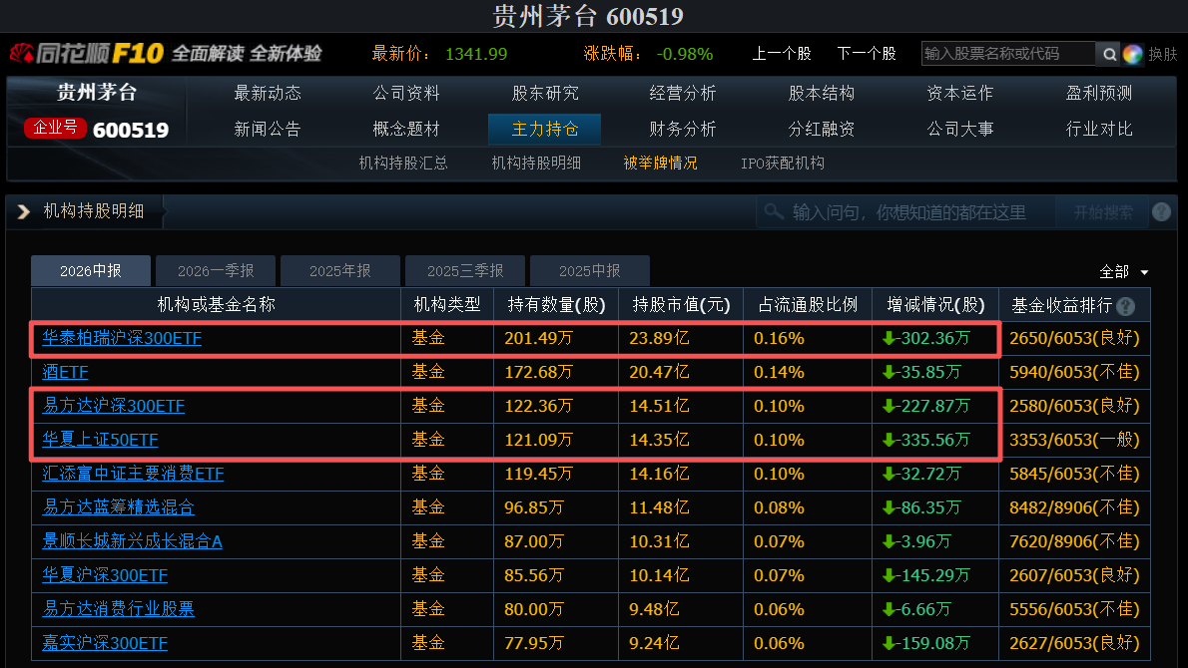Click the help icon beside 基金收益排行
Viewport: 1188px width, 668px height.
click(x=1126, y=306)
